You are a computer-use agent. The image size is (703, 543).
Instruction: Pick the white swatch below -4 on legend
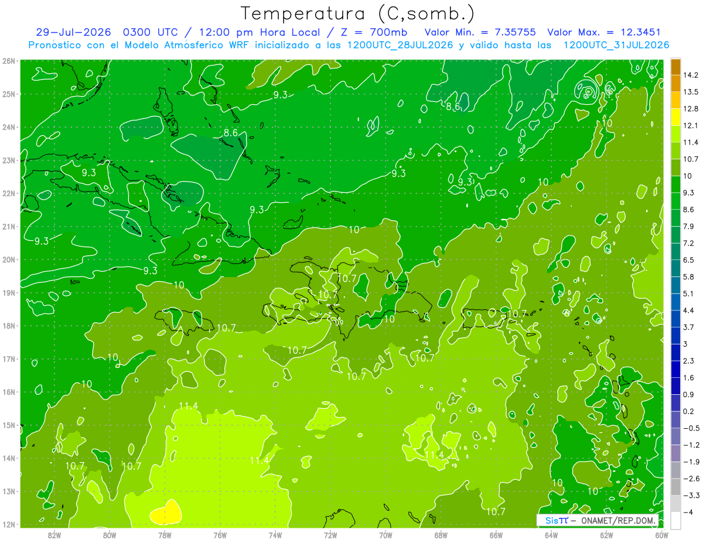tap(675, 520)
